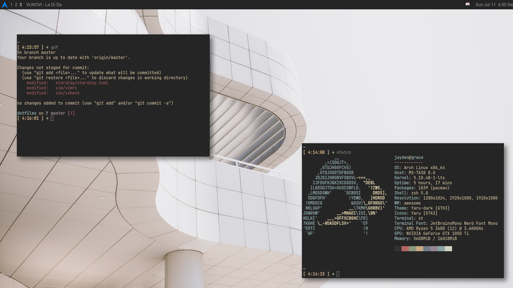513x288 pixels.
Task: Click the Arch Linux logo launcher icon
Action: click(5, 5)
